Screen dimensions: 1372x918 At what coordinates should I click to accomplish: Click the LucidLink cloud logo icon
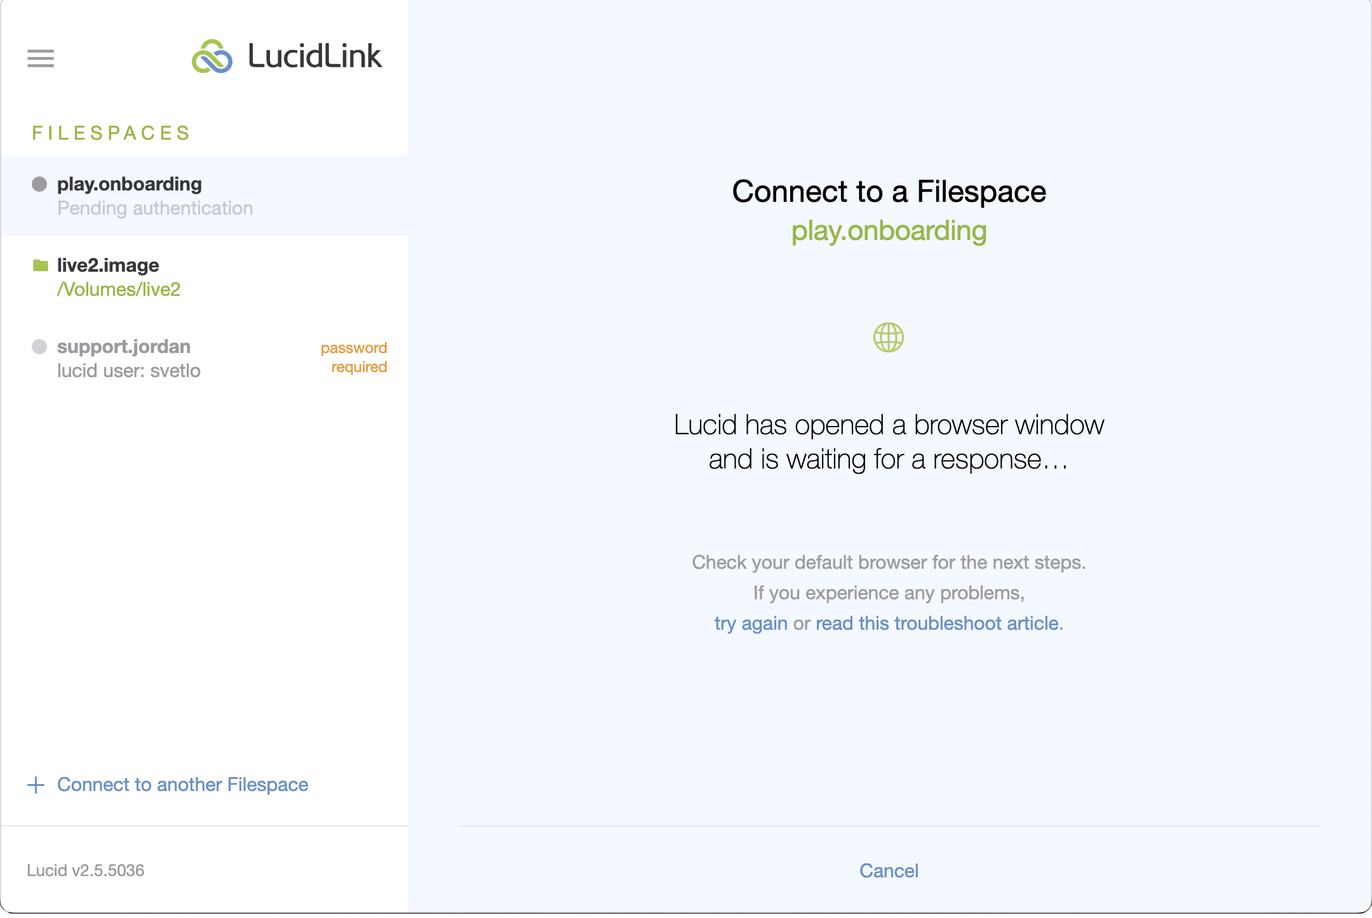[x=212, y=57]
